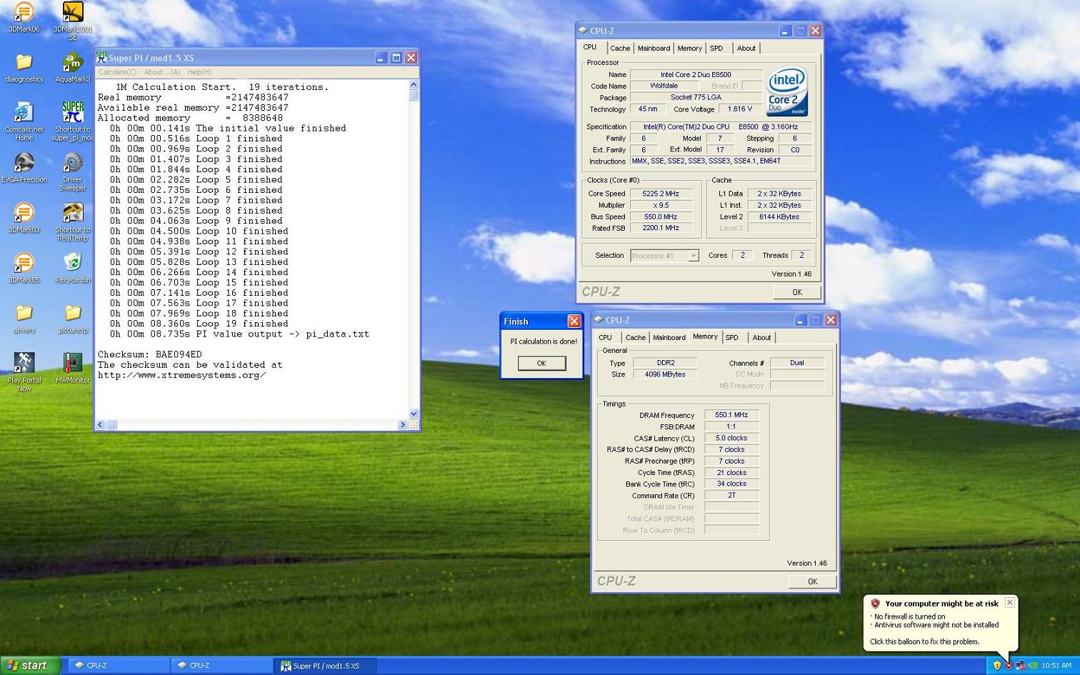
Task: Launch the super_pi_mod shortcut icon
Action: 72,121
